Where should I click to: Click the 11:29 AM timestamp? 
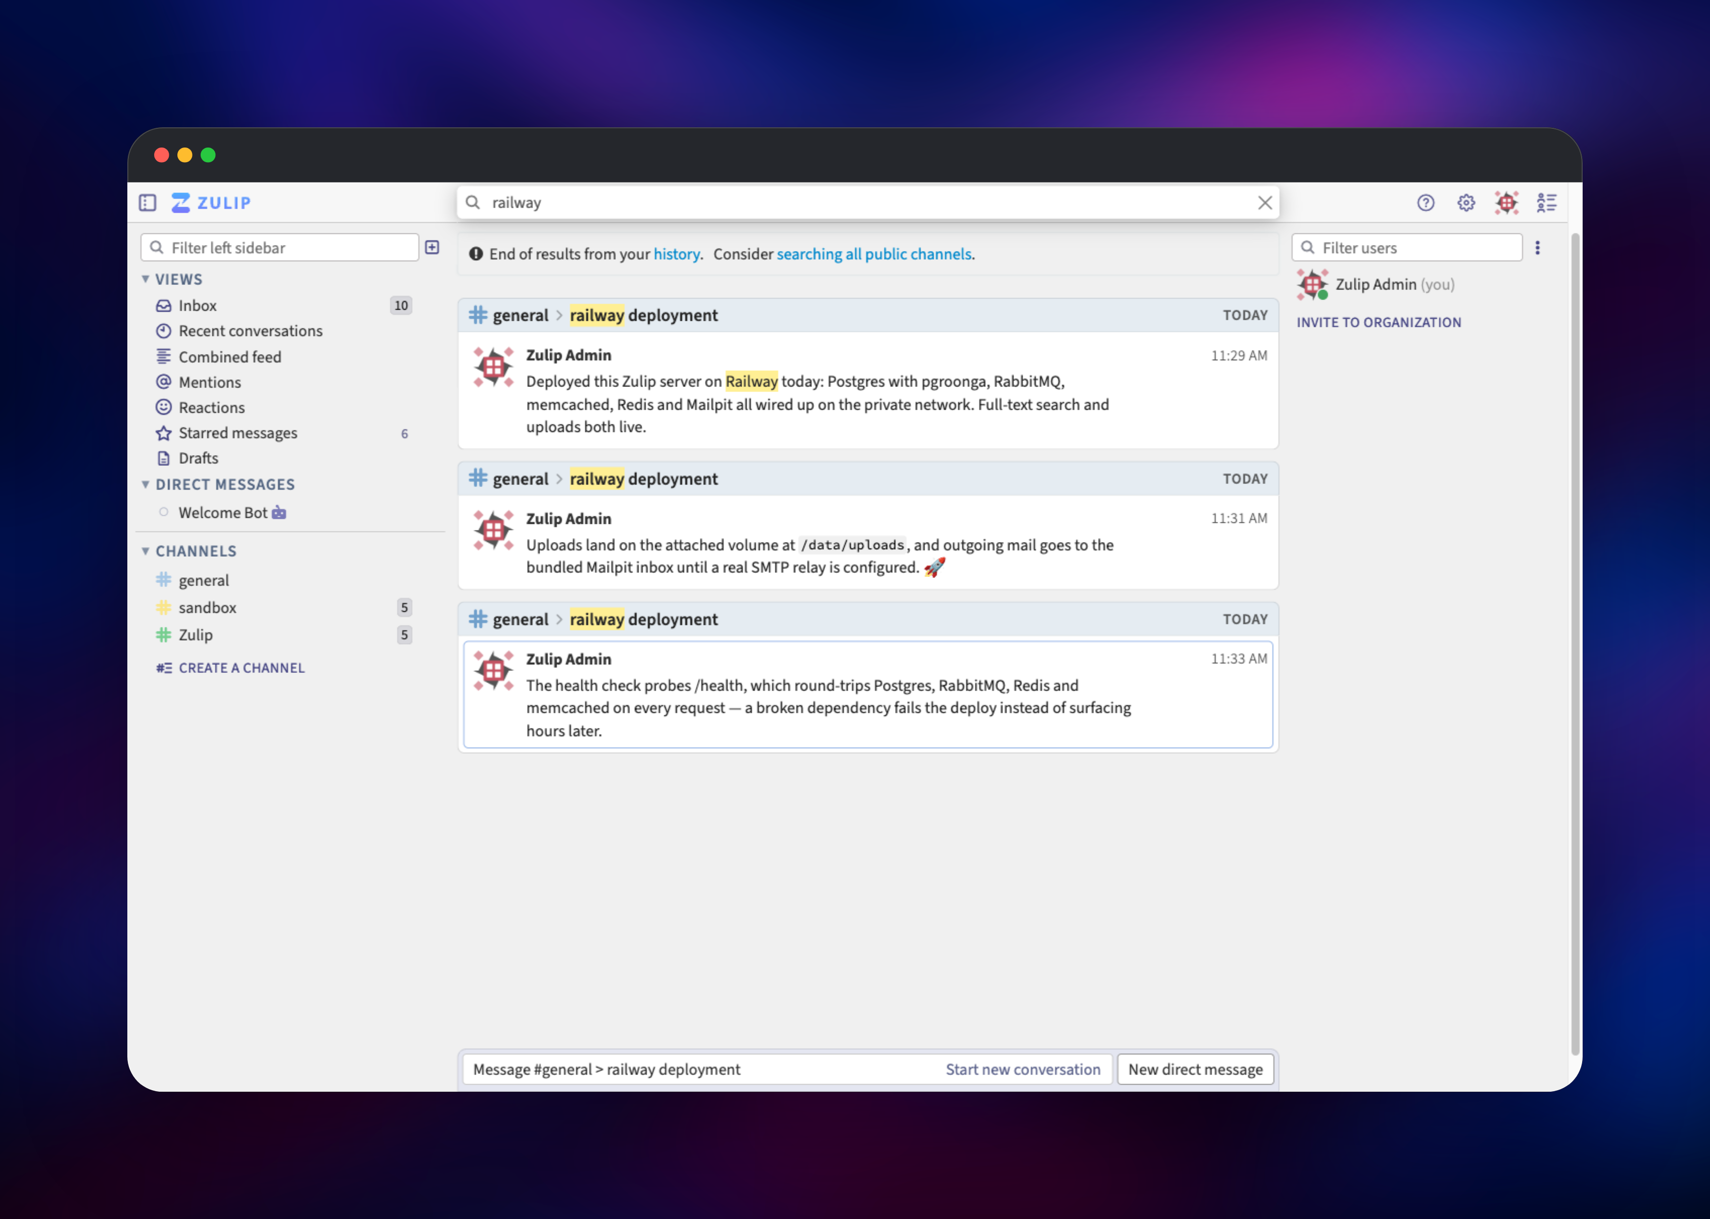pos(1239,355)
